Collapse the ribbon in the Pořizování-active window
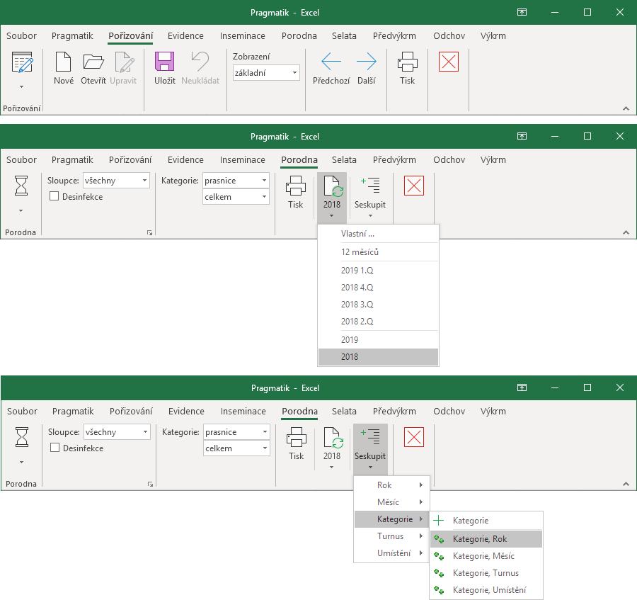The image size is (637, 600). tap(626, 108)
